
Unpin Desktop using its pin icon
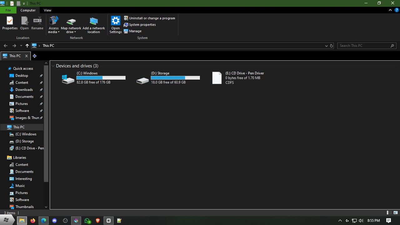point(41,76)
